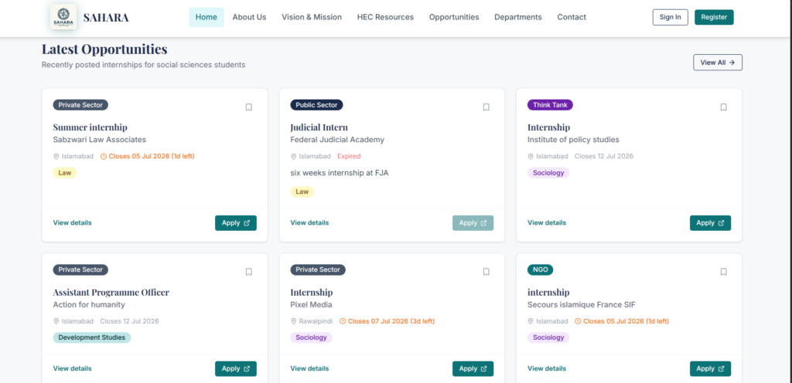Image resolution: width=792 pixels, height=383 pixels.
Task: Bookmark the Secours islamique France card
Action: (x=723, y=272)
